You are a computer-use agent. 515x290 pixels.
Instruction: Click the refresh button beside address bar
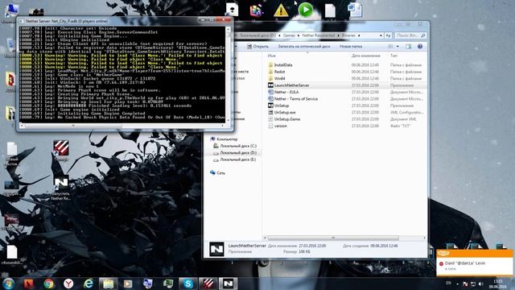point(388,35)
